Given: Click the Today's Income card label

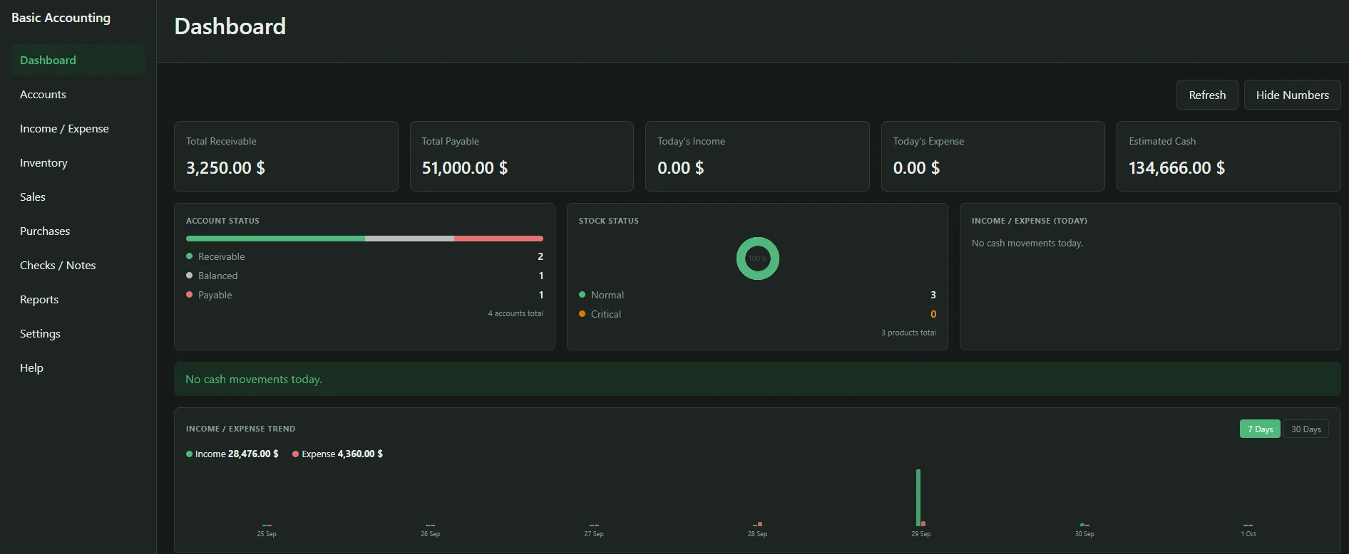Looking at the screenshot, I should [x=691, y=141].
